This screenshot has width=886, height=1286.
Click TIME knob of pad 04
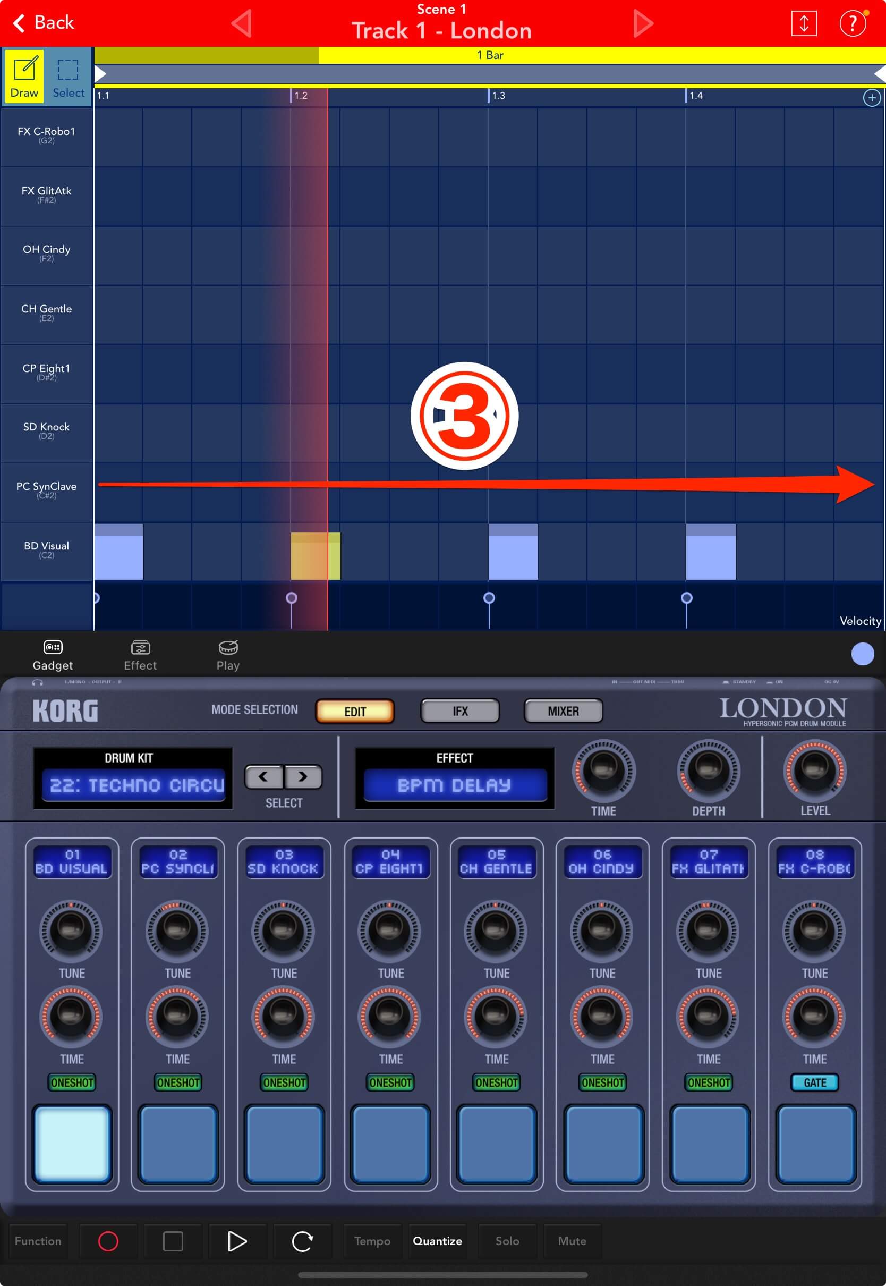point(390,1017)
